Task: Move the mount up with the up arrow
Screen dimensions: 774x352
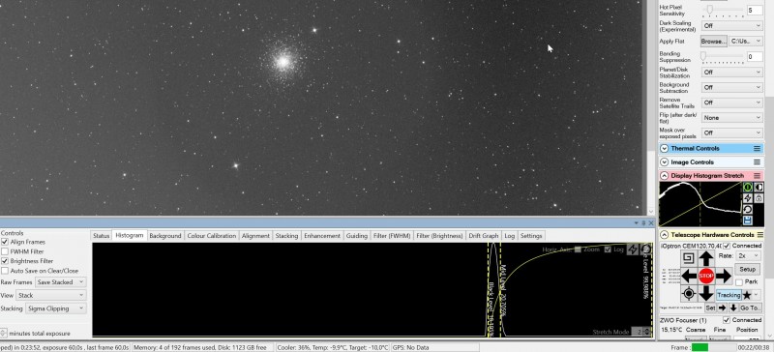Action: click(706, 257)
